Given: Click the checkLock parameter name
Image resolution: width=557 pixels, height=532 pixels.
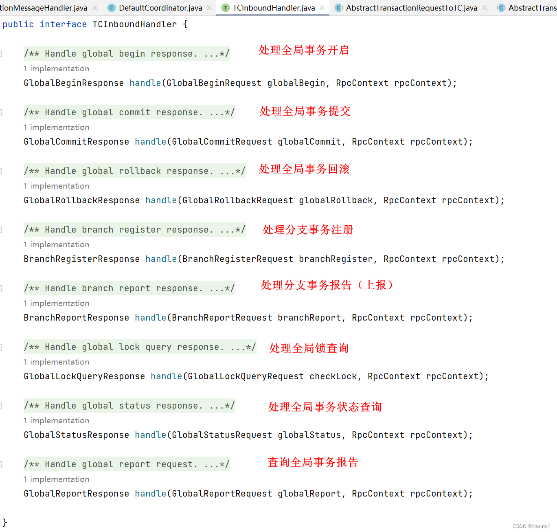Looking at the screenshot, I should (x=333, y=376).
